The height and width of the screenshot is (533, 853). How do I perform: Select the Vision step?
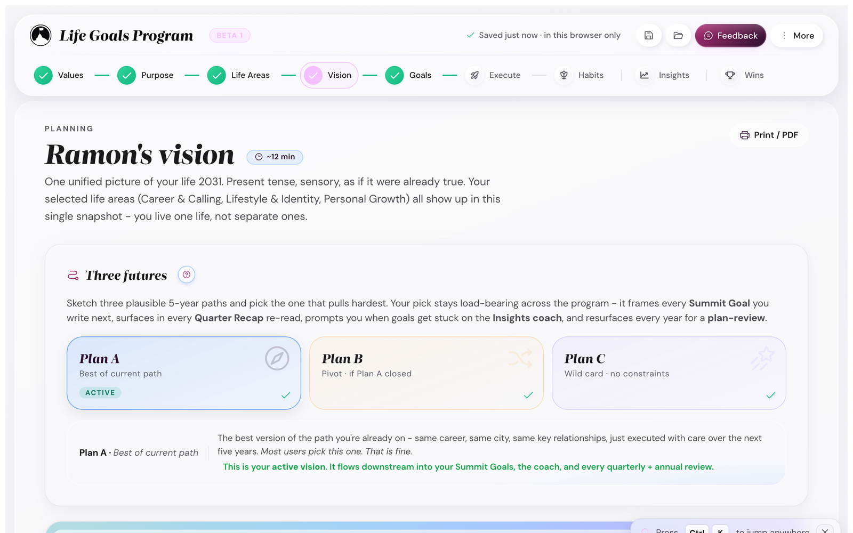click(x=329, y=75)
